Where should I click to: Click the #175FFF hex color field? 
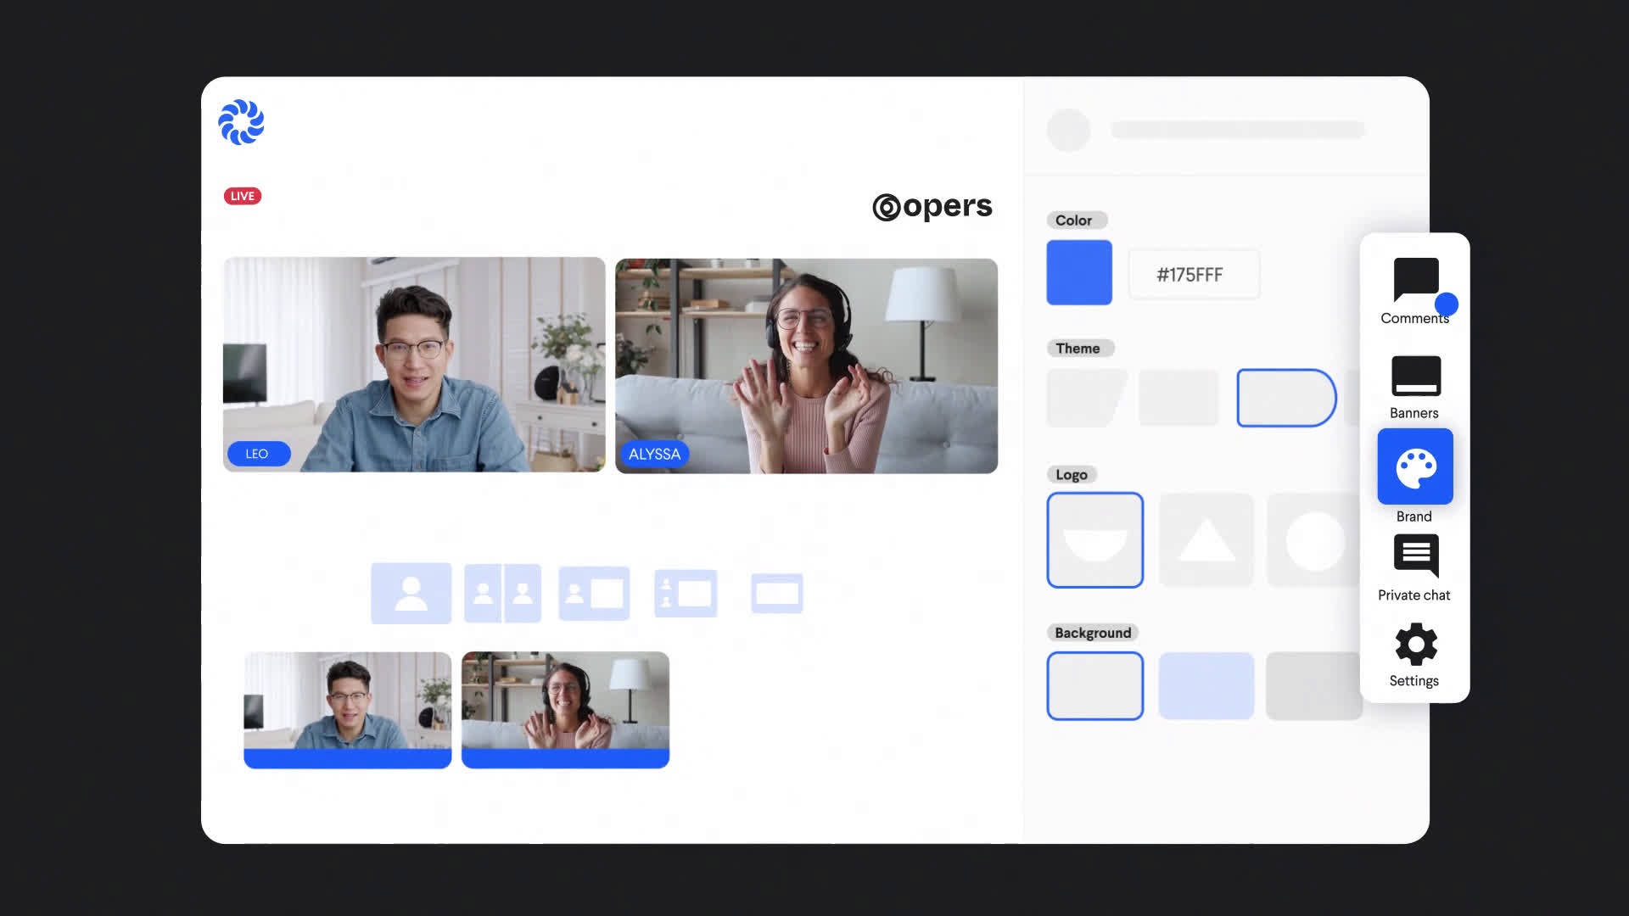(x=1193, y=275)
